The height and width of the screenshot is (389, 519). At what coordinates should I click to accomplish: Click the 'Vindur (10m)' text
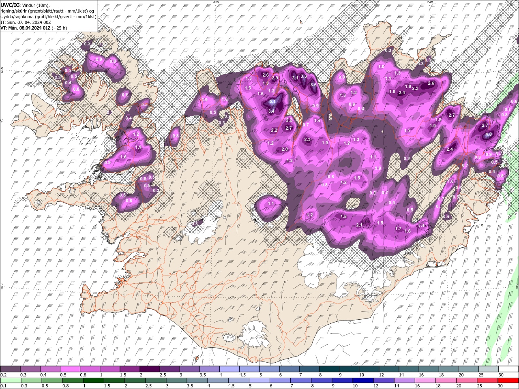(x=36, y=4)
